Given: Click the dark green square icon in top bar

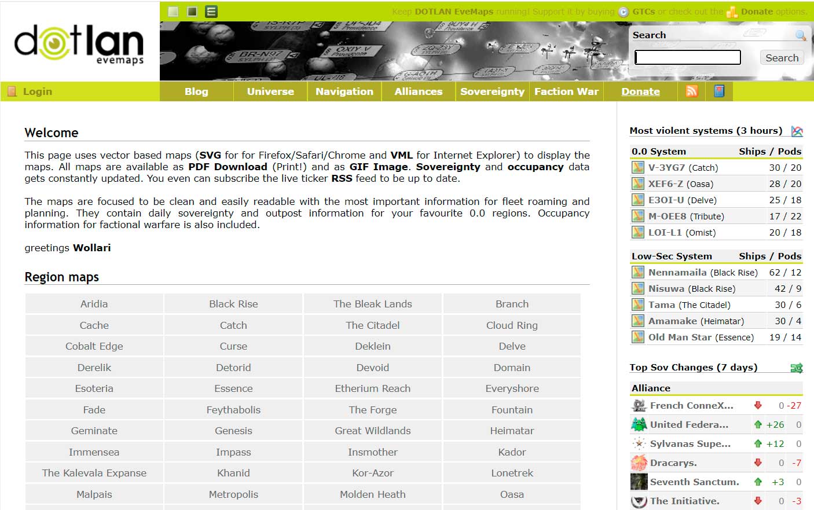Looking at the screenshot, I should [192, 11].
